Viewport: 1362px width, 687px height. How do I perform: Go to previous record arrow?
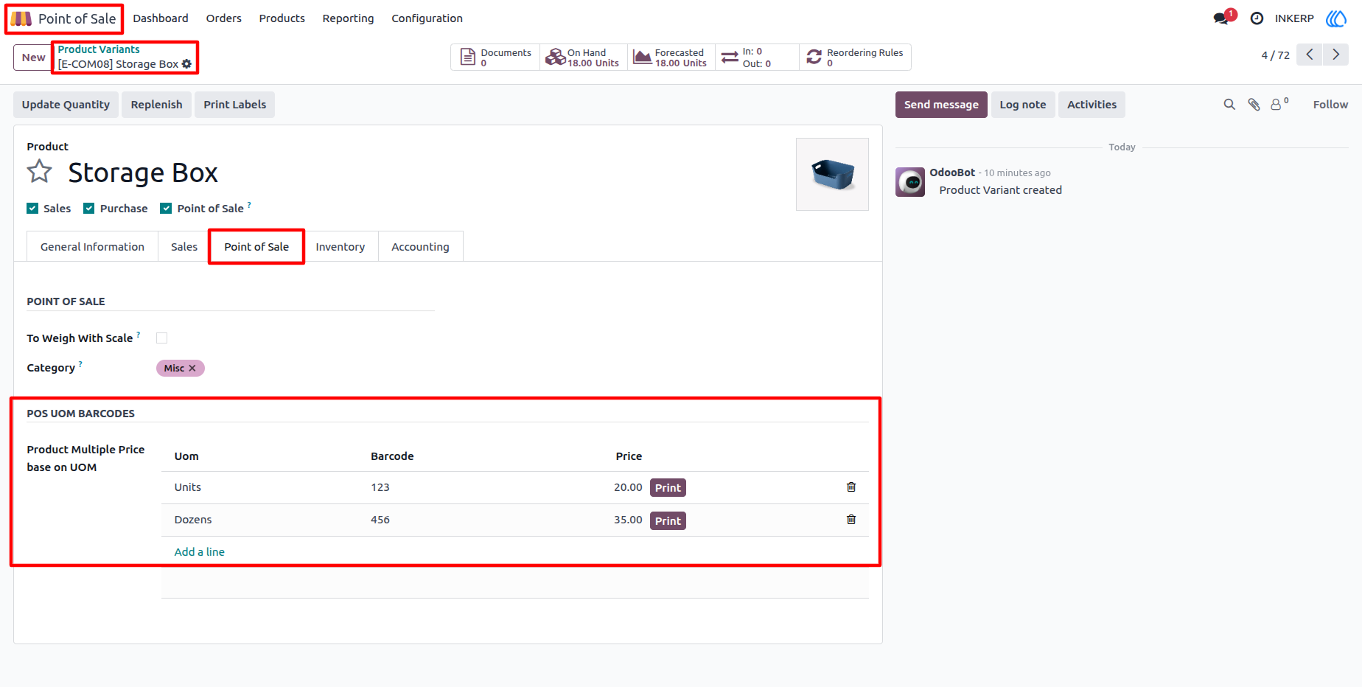1310,55
